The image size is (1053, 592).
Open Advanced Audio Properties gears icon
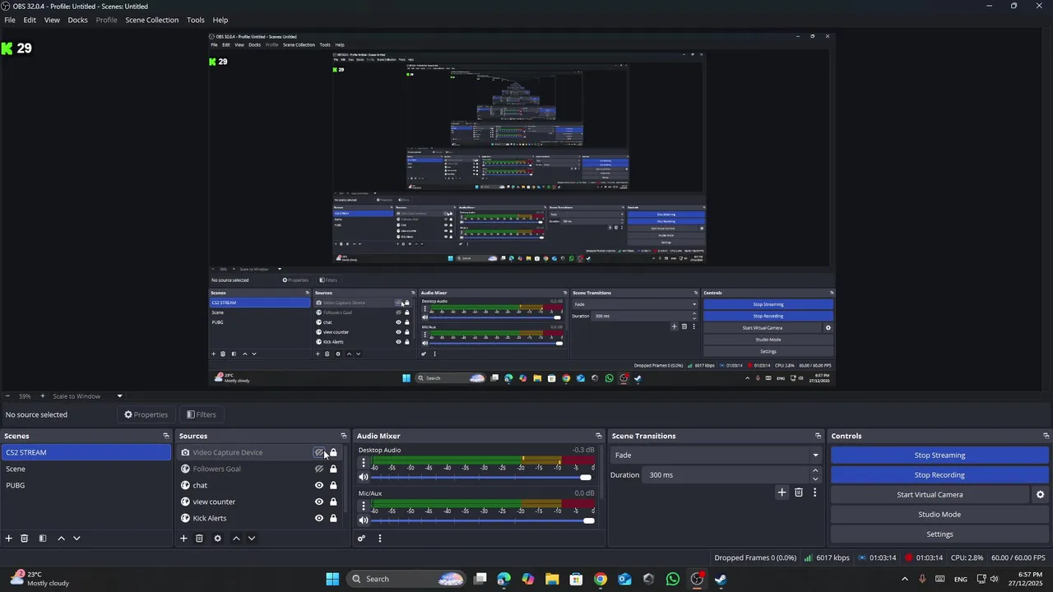coord(361,539)
